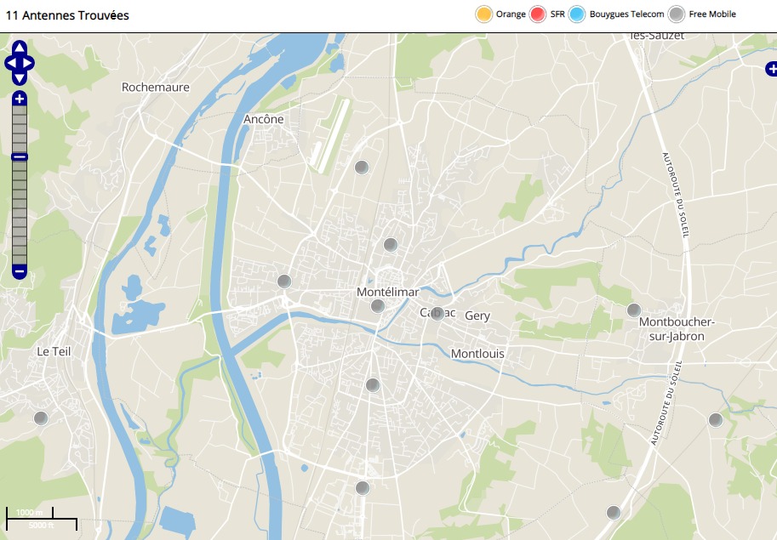
Task: Select the antenna marker at the map's bottom center
Action: [x=363, y=488]
